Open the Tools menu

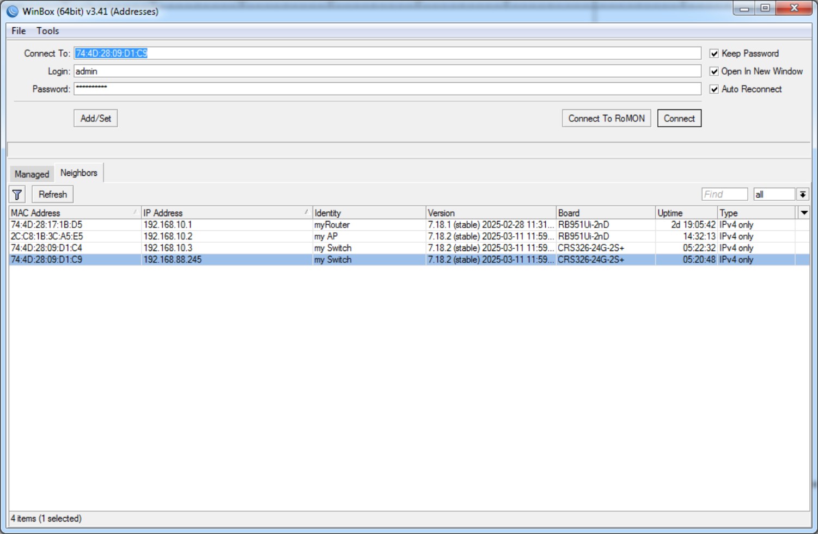pos(48,31)
